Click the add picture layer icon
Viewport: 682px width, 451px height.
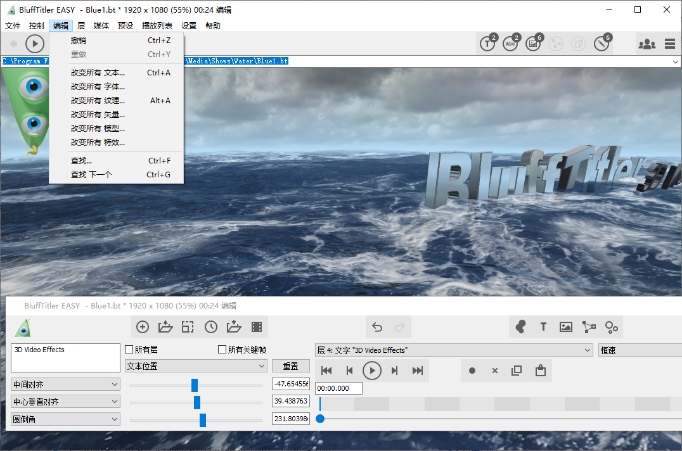(x=566, y=327)
